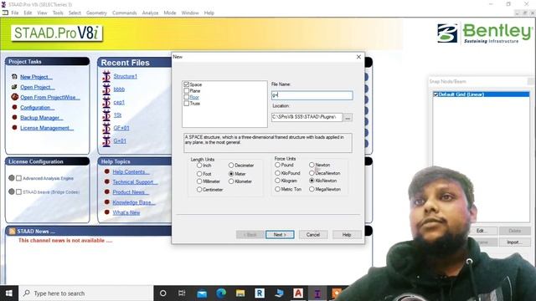Open the Edit menu
Viewport: 536px width, 301px height.
click(x=28, y=13)
